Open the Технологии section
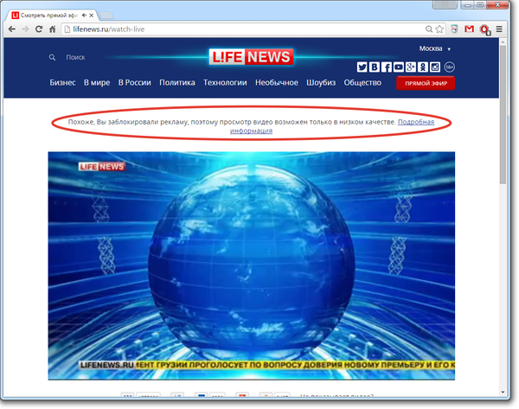Screen dimensions: 519x409 click(x=225, y=83)
